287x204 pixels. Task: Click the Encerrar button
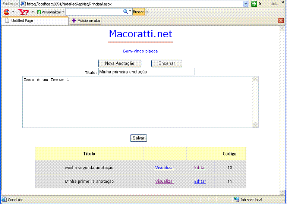[x=167, y=63]
